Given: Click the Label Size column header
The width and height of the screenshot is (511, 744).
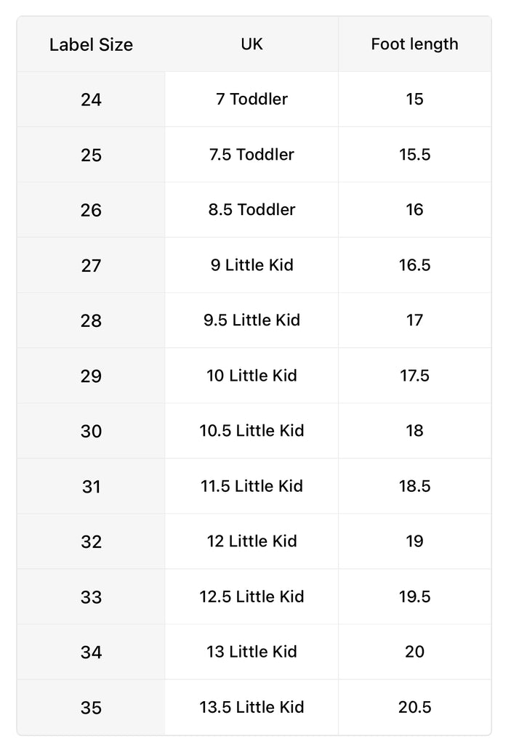Looking at the screenshot, I should 91,44.
